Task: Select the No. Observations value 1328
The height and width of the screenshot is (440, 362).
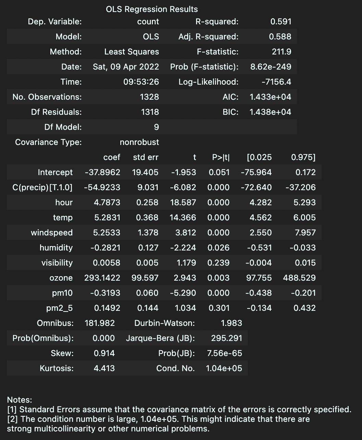Action: coord(149,97)
